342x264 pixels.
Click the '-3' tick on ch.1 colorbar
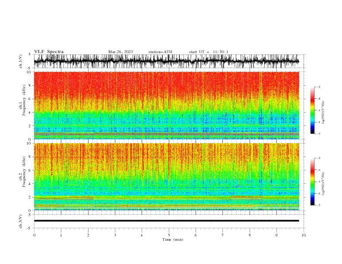319,87
